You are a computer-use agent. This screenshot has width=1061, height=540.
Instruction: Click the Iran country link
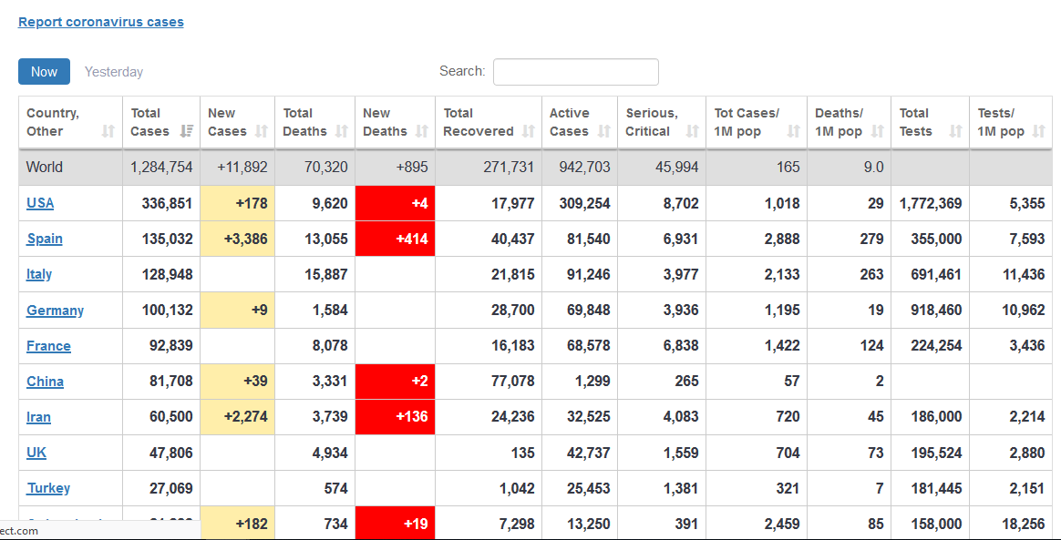tap(38, 417)
